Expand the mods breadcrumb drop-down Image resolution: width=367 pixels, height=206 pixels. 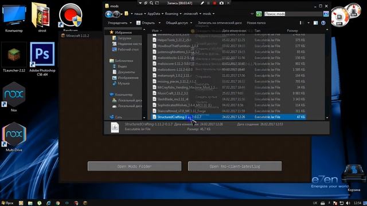213,14
